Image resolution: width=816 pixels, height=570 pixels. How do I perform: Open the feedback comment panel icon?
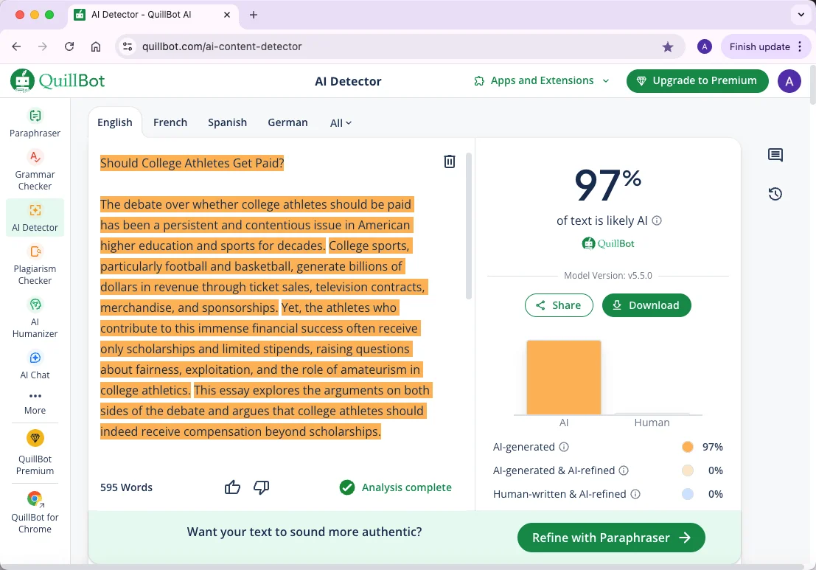775,155
